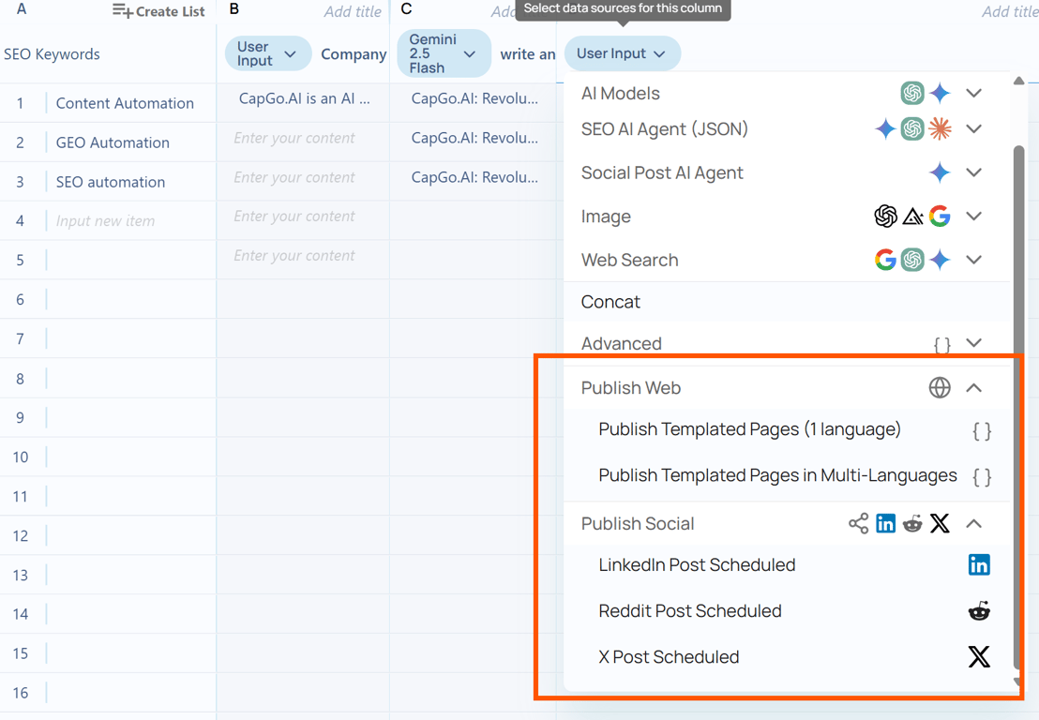Viewport: 1039px width, 720px height.
Task: Expand the Web Search section chevron
Action: click(x=973, y=260)
